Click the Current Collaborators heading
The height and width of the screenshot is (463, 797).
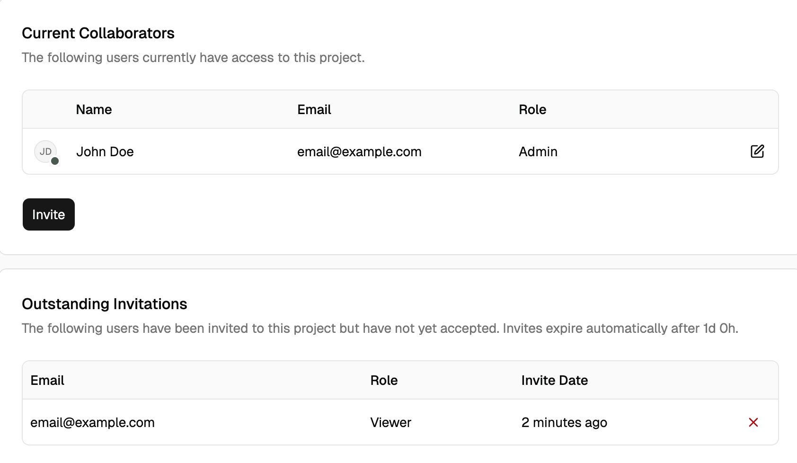(x=98, y=33)
